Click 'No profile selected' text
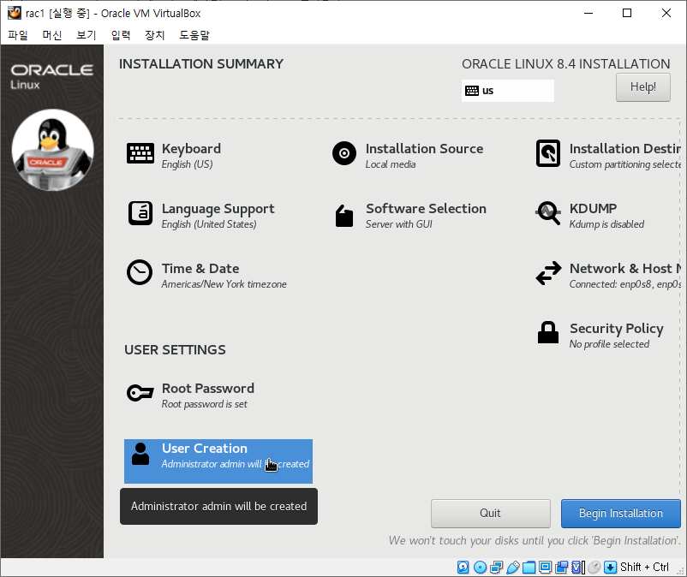The width and height of the screenshot is (687, 577). (609, 344)
